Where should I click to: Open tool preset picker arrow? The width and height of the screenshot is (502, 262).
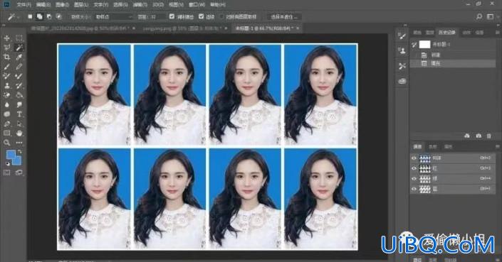point(19,17)
